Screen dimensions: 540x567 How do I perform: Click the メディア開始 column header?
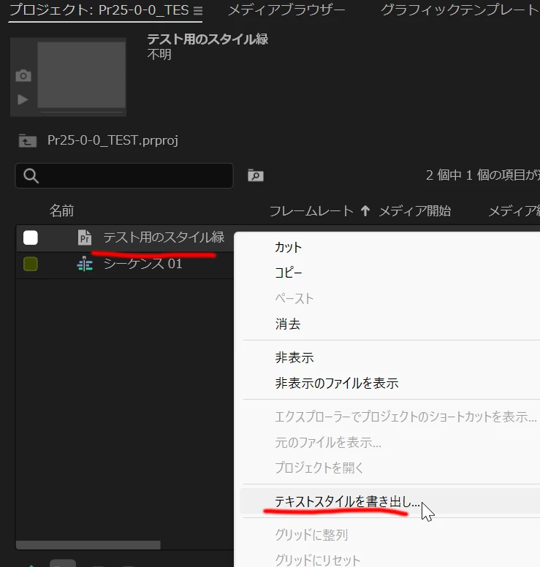pyautogui.click(x=415, y=210)
